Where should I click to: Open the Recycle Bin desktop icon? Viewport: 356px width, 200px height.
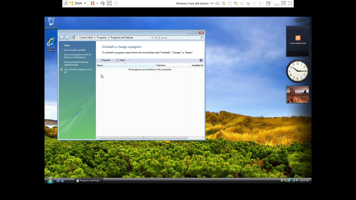click(x=51, y=23)
